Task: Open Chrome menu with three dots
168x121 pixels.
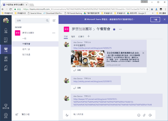Action: (165, 9)
